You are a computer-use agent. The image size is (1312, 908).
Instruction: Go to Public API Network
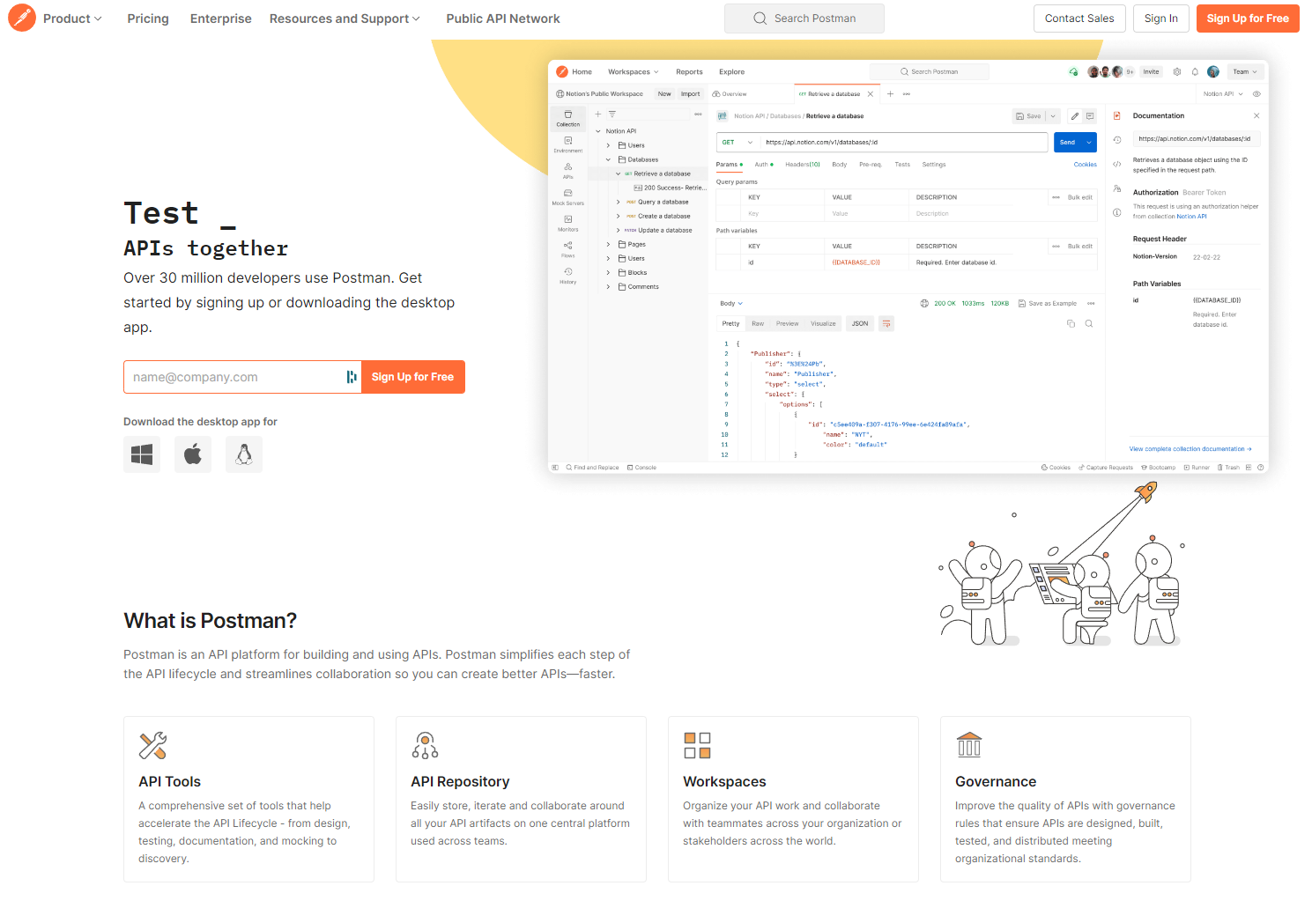[x=503, y=18]
